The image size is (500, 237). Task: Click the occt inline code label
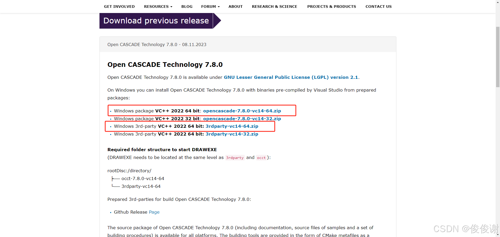point(261,158)
